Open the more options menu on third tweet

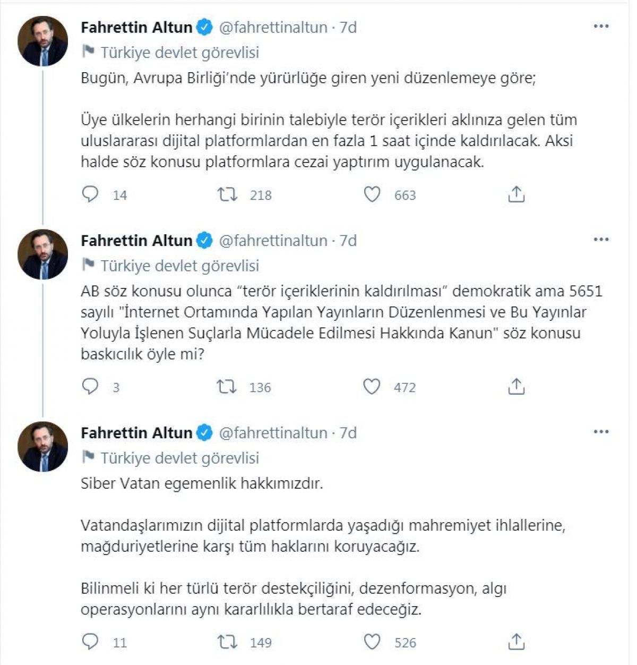(x=601, y=432)
